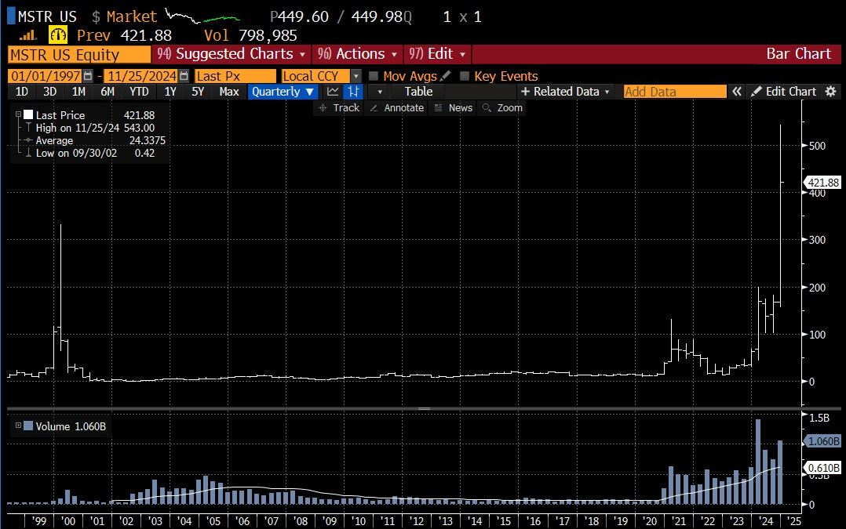Click the end date field 11/25/2024
The width and height of the screenshot is (846, 529).
click(x=140, y=76)
